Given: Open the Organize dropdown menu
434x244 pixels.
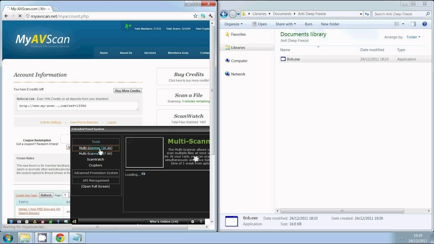Looking at the screenshot, I should pyautogui.click(x=233, y=24).
